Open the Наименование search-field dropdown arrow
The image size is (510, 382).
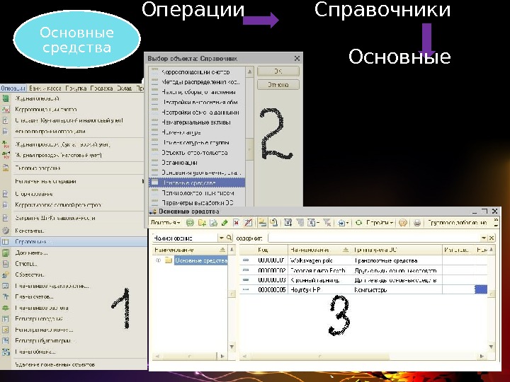click(222, 238)
